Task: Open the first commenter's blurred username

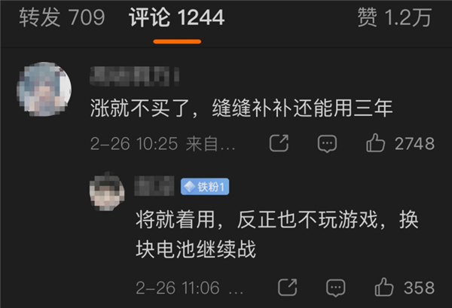Action: click(135, 76)
